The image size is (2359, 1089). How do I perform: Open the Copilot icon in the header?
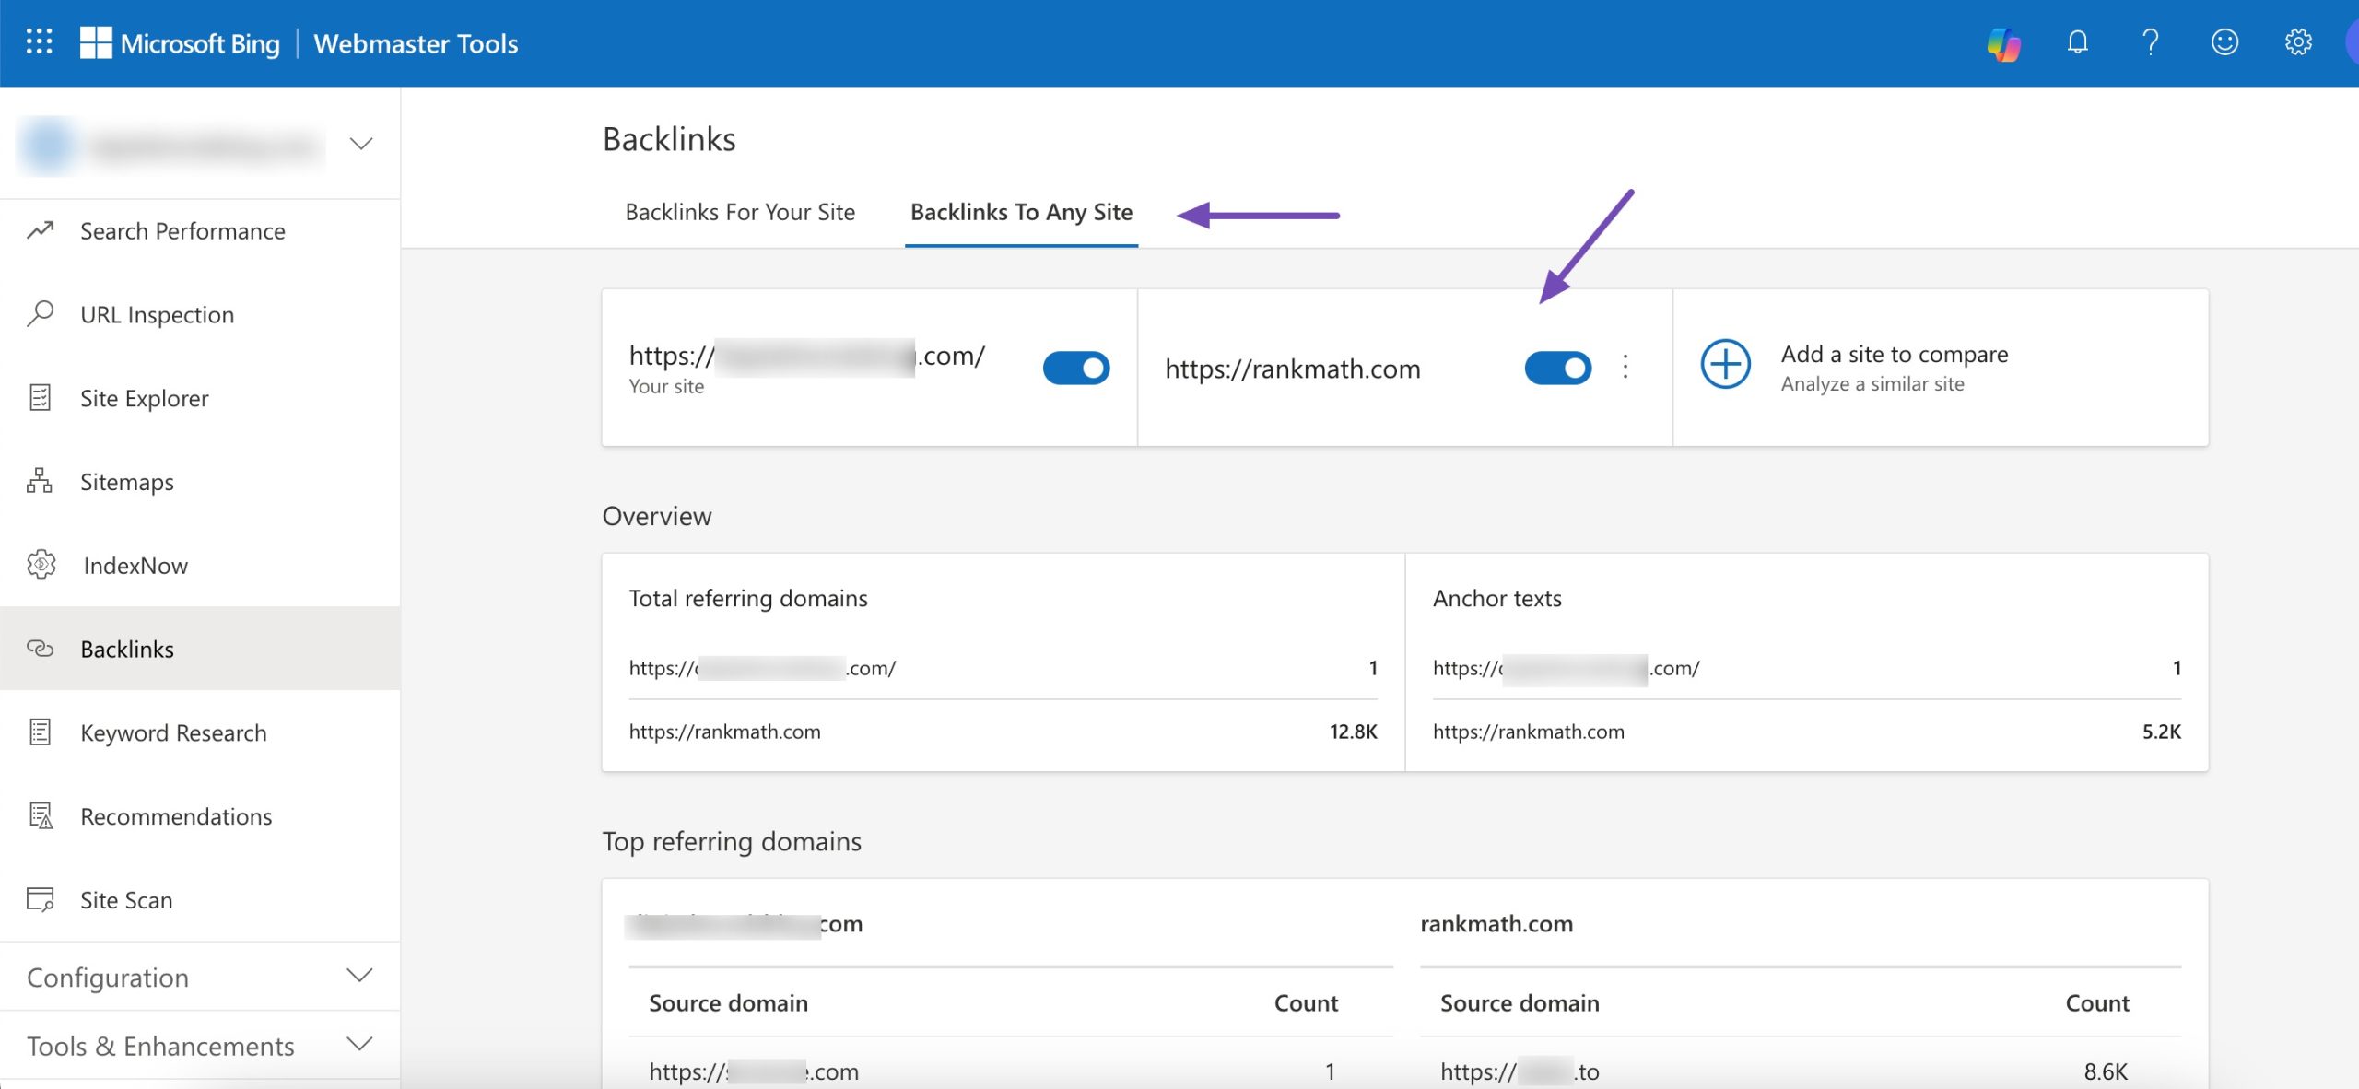coord(2003,42)
